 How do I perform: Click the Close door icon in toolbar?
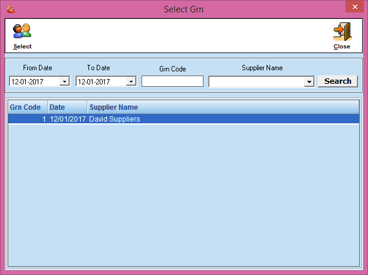[341, 32]
